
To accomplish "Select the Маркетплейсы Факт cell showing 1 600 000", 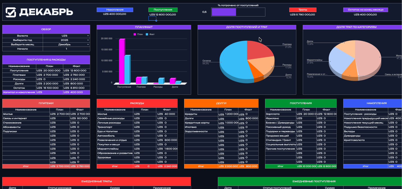I will (x=167, y=149).
